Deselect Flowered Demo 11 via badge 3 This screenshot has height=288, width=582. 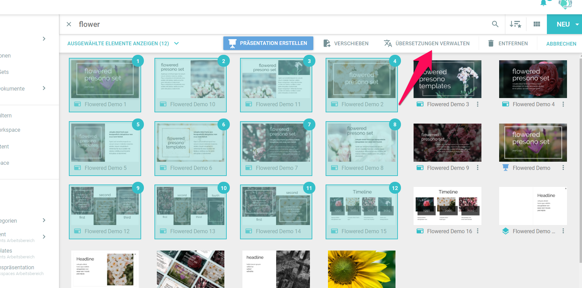tap(309, 61)
